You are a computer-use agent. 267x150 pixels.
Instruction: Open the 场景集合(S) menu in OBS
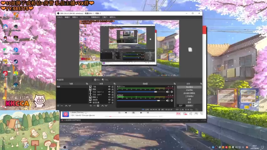tap(95, 17)
